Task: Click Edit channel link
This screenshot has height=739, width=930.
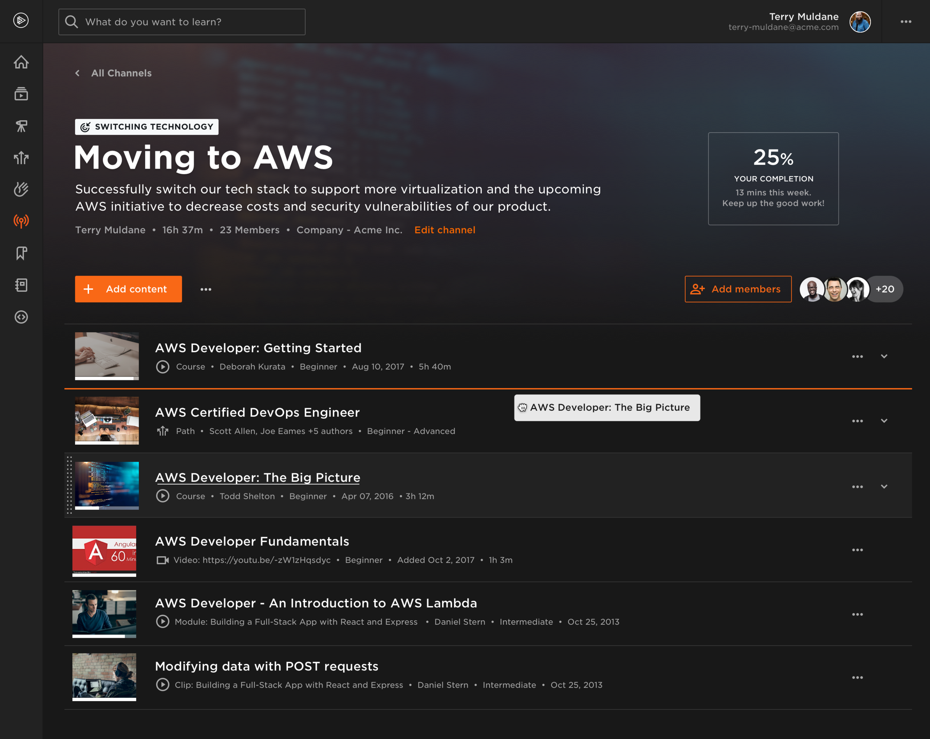Action: [445, 230]
